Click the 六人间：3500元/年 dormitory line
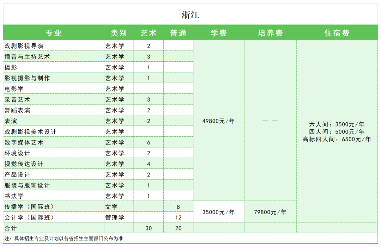This screenshot has width=381, height=247. (x=337, y=124)
